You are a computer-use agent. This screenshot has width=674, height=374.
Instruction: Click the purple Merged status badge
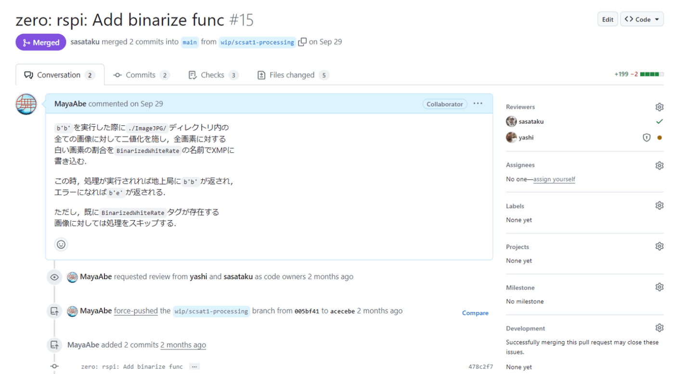(41, 42)
